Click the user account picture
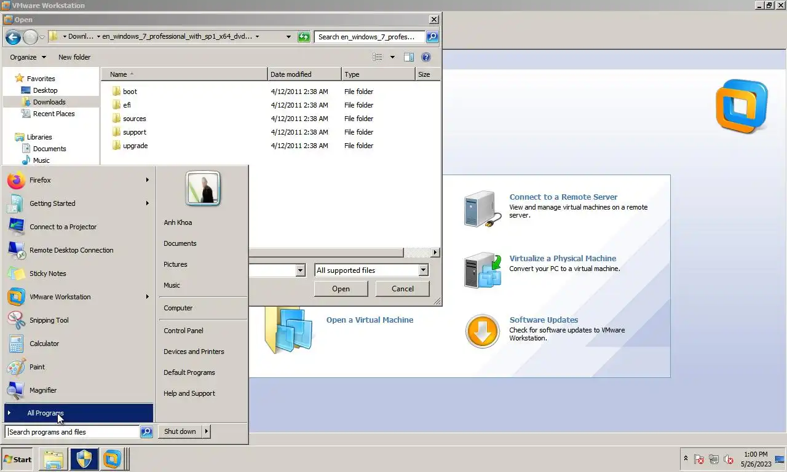This screenshot has width=787, height=472. (x=203, y=188)
